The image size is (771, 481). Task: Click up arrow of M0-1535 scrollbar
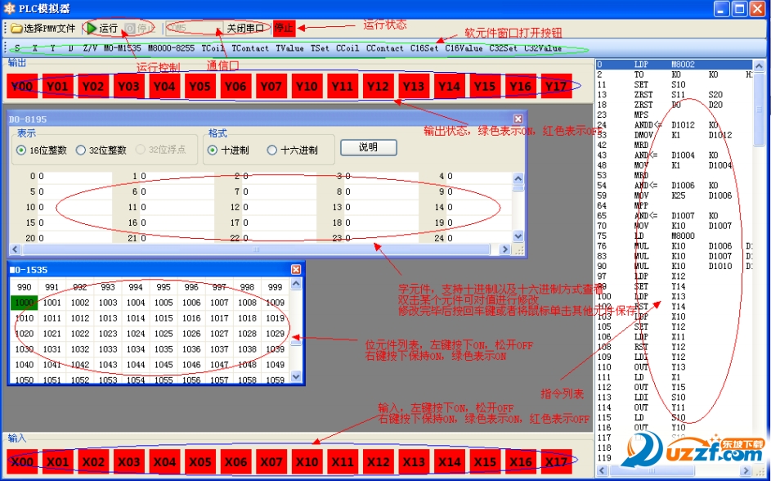(x=296, y=283)
